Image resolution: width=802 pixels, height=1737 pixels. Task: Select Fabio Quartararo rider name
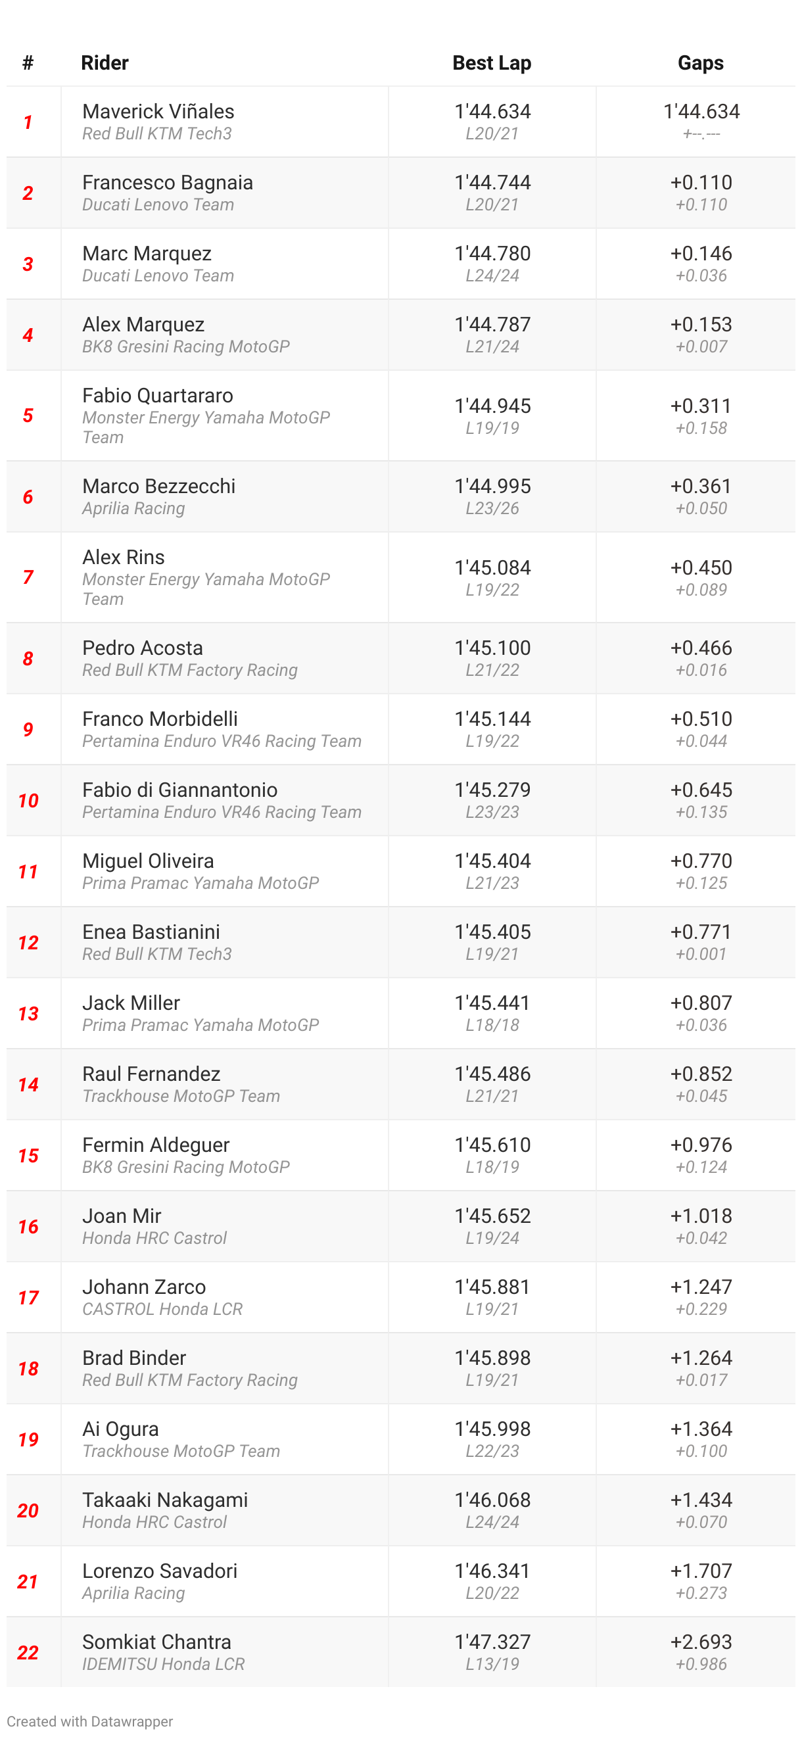[x=158, y=395]
